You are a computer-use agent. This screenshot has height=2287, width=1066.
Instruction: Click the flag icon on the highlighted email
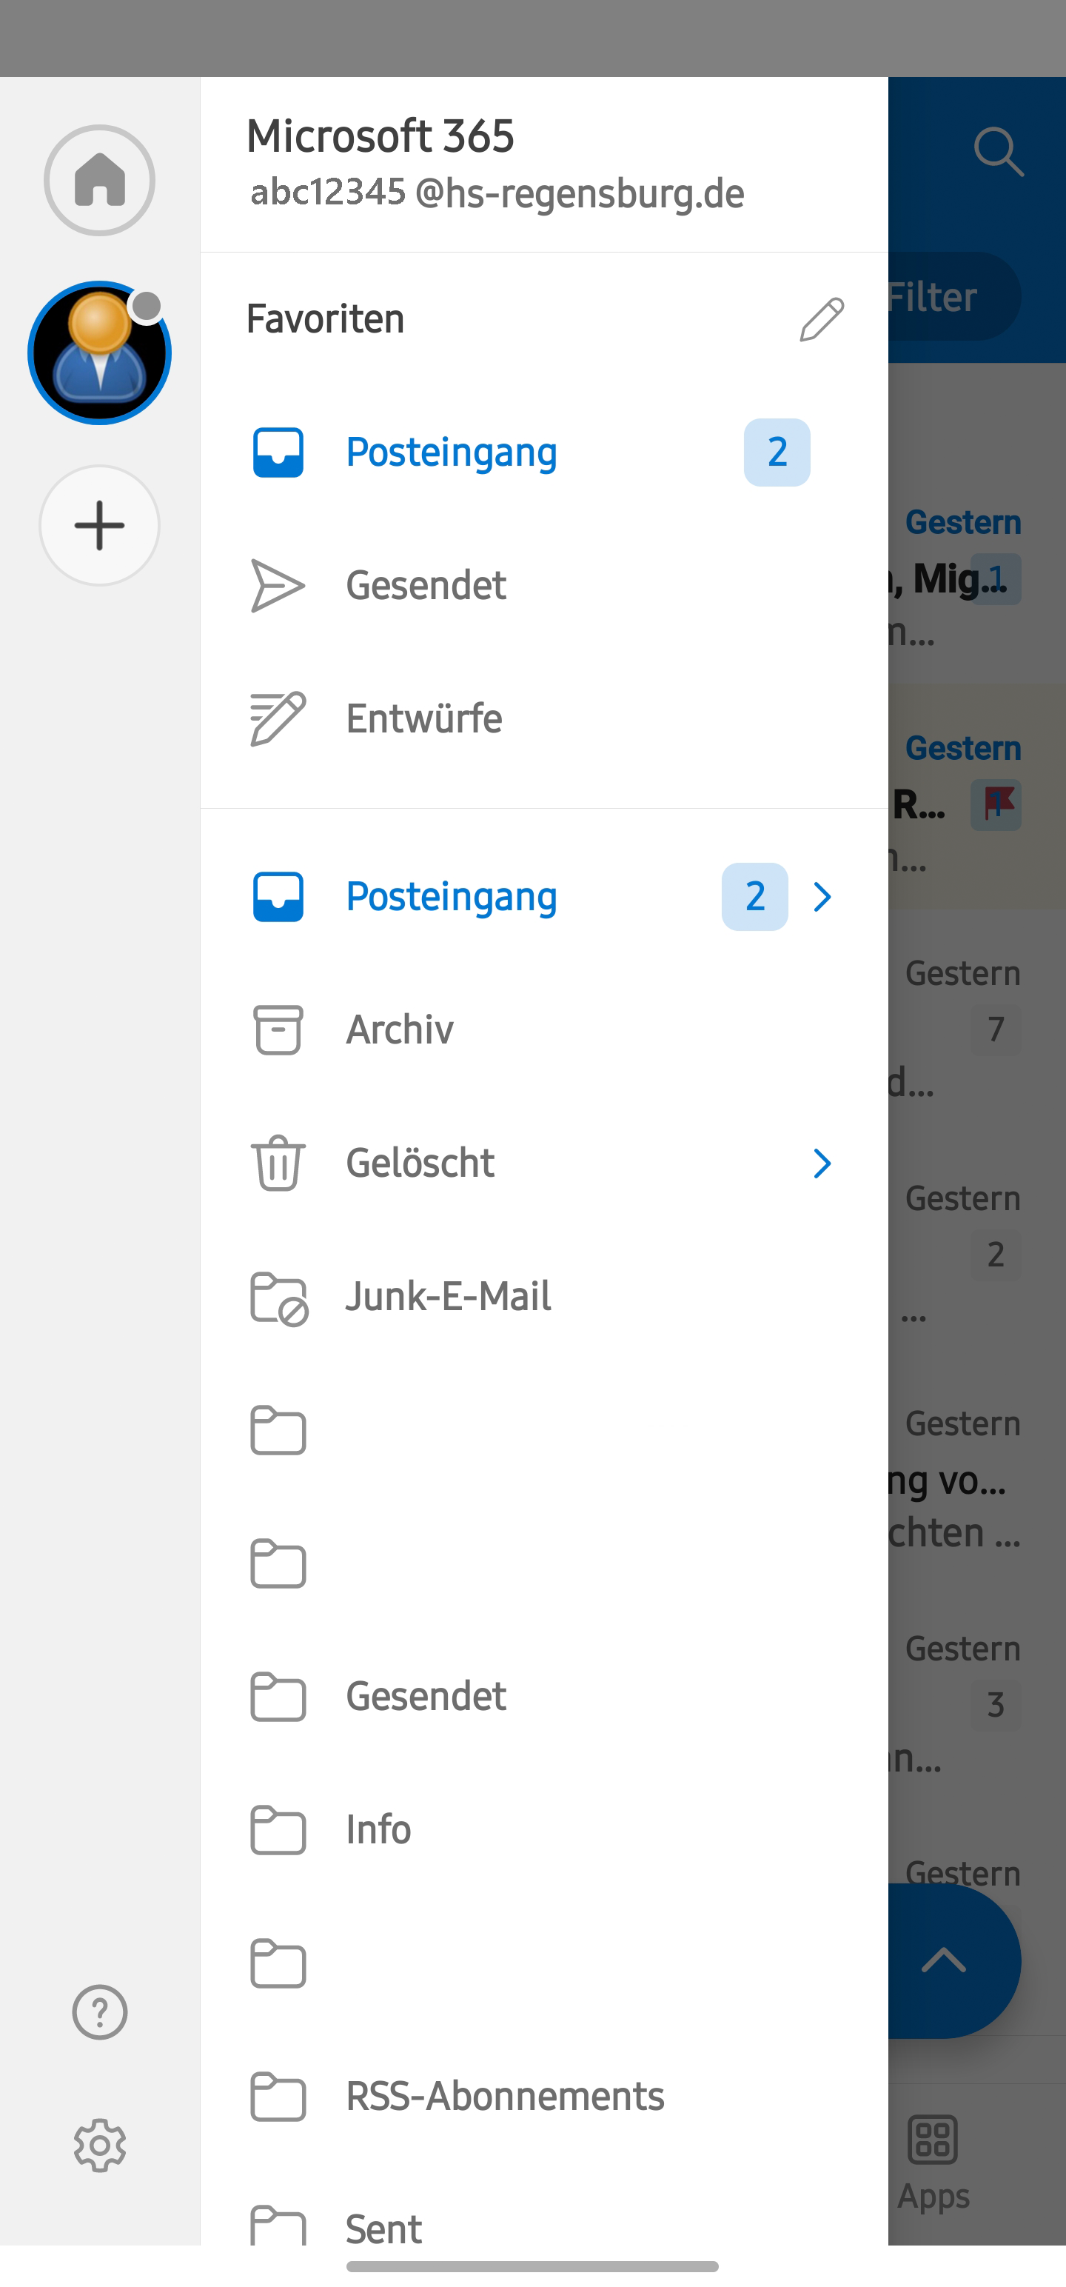coord(996,805)
